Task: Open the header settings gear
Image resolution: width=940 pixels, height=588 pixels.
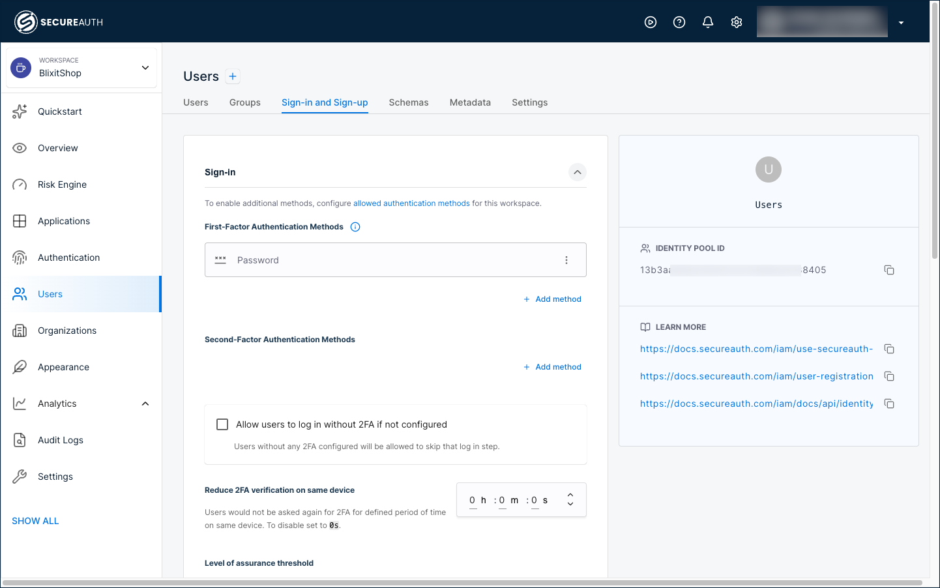Action: pos(737,22)
